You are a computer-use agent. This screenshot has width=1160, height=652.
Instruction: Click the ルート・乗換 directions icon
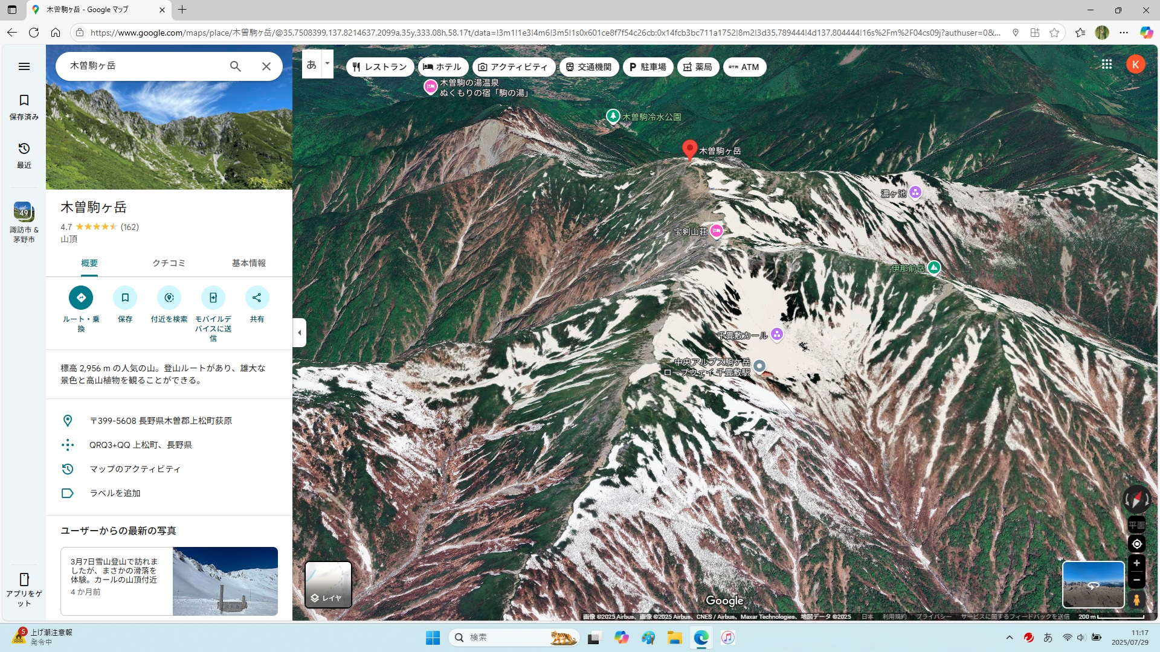click(81, 298)
